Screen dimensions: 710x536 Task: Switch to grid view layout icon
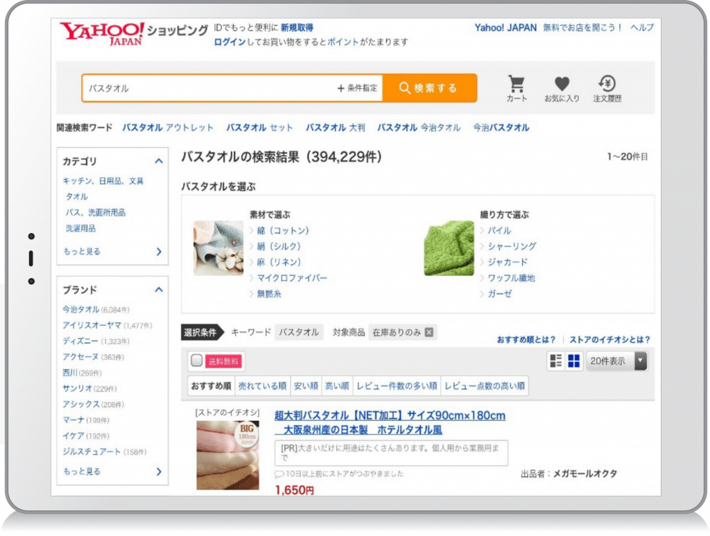[573, 361]
